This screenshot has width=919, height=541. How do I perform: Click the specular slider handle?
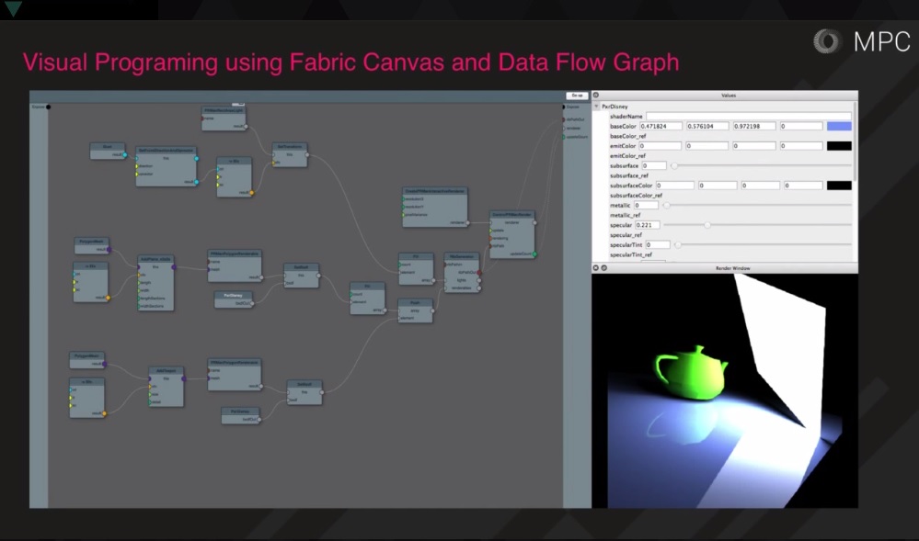coord(706,225)
